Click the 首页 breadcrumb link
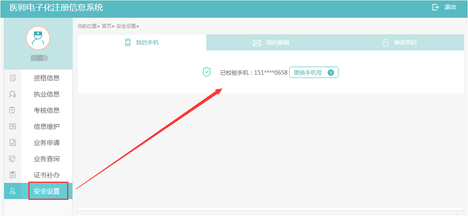The height and width of the screenshot is (216, 468). tap(106, 26)
